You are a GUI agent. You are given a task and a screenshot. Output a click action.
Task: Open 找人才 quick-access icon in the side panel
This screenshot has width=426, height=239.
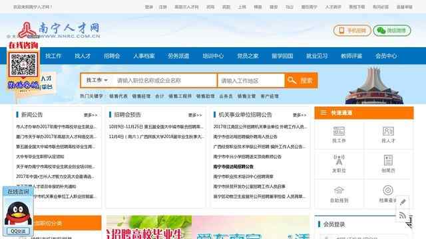click(388, 135)
